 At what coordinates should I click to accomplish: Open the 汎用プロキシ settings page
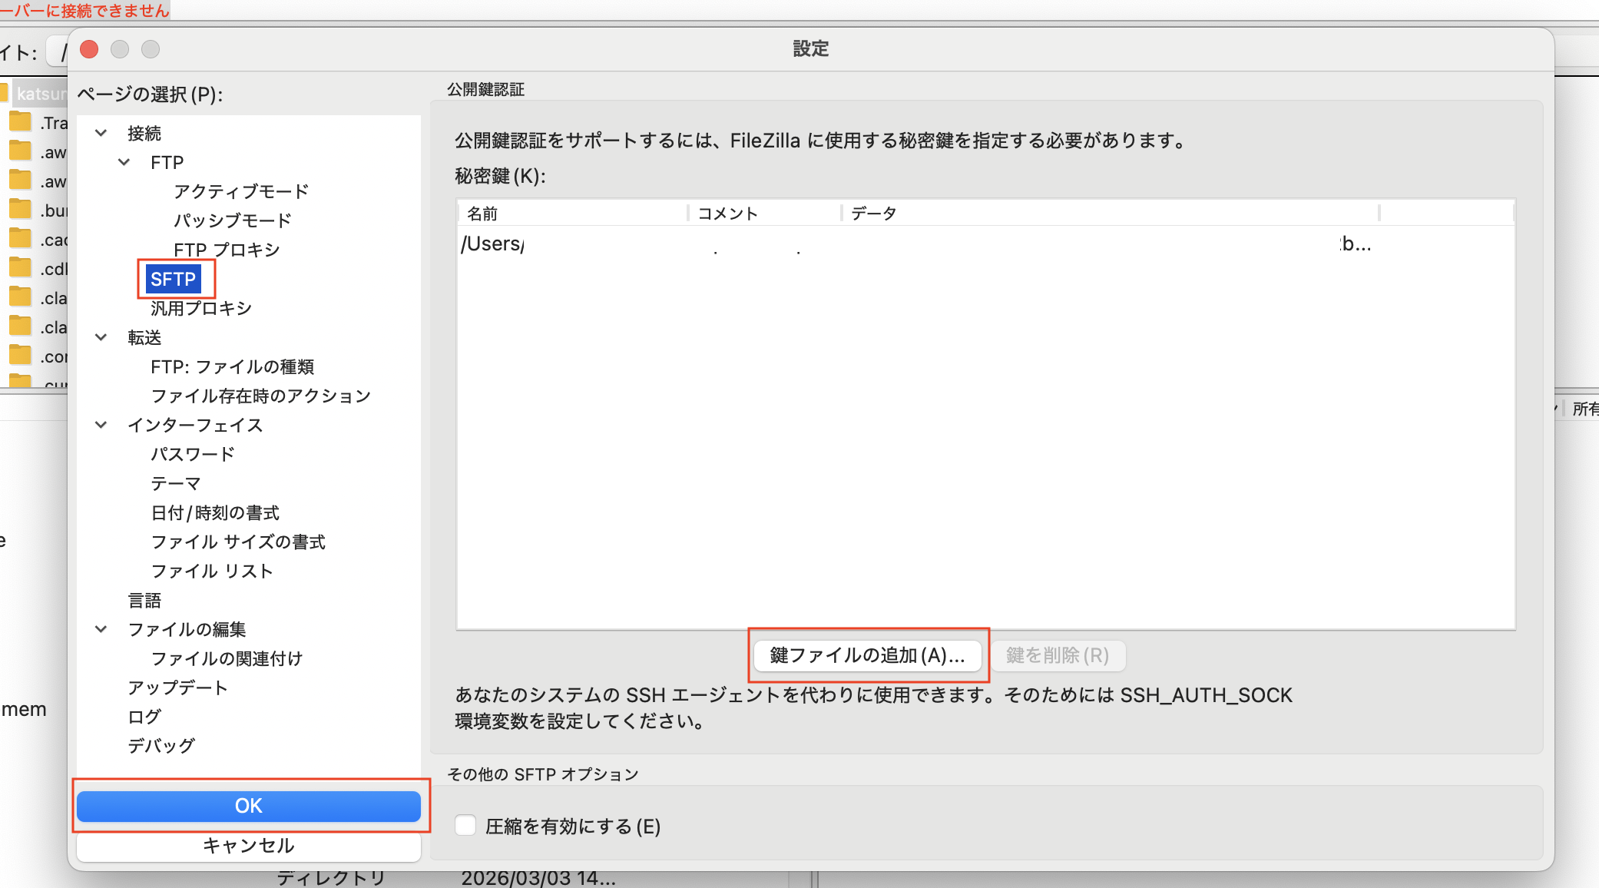coord(201,308)
